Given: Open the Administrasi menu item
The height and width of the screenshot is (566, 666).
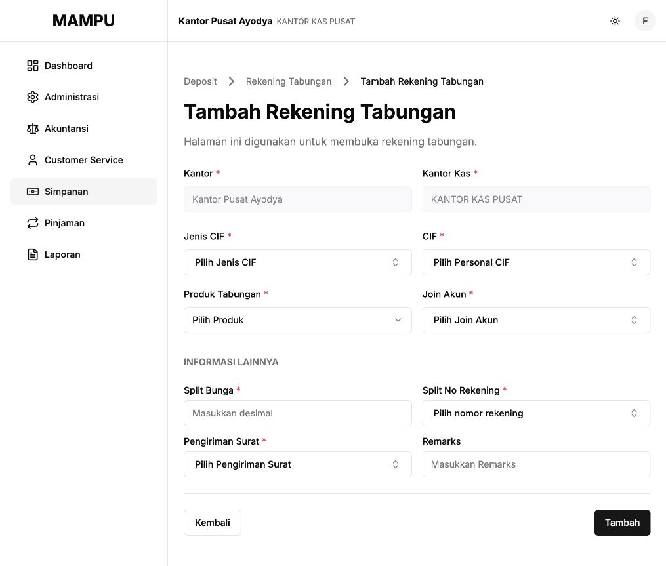Looking at the screenshot, I should click(x=84, y=97).
